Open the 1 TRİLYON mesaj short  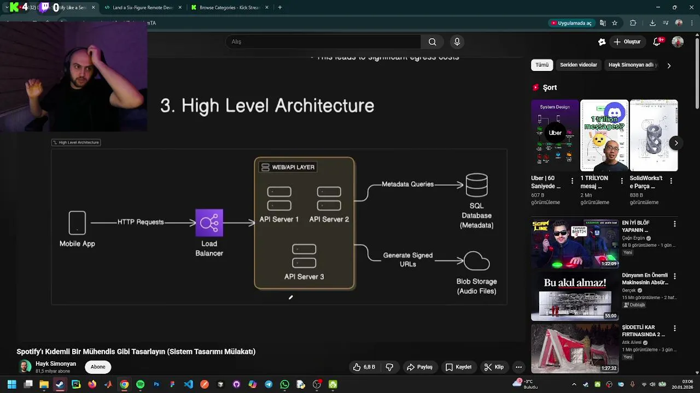[x=604, y=135]
